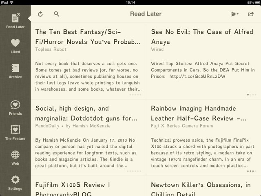Image resolution: width=261 pixels, height=196 pixels.
Task: Click progress dots on Alfred Anaya article
Action: point(252,95)
